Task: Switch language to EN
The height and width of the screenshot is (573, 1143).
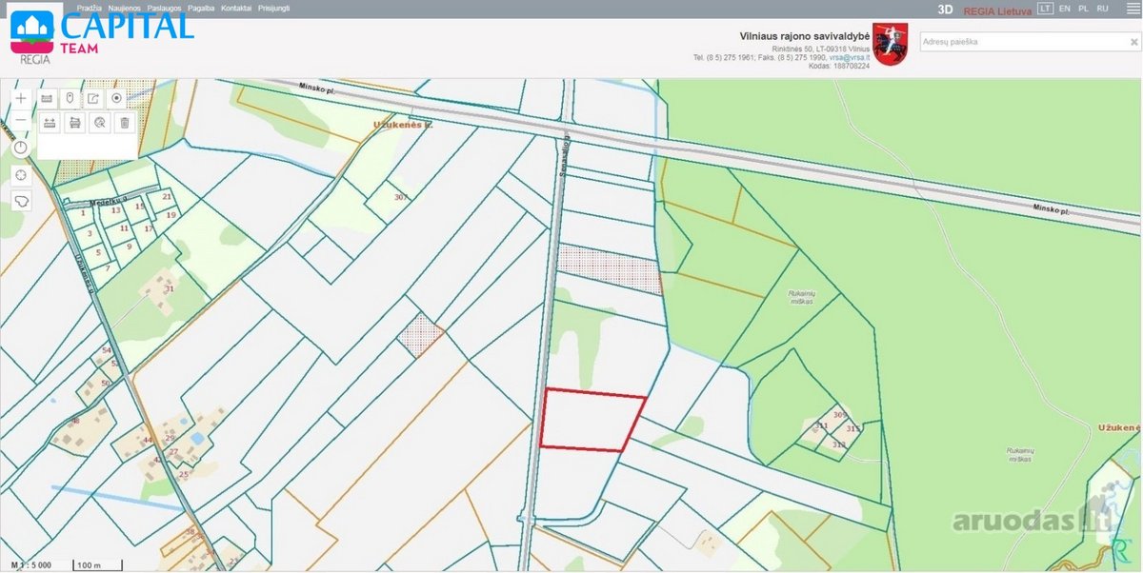Action: 1065,9
